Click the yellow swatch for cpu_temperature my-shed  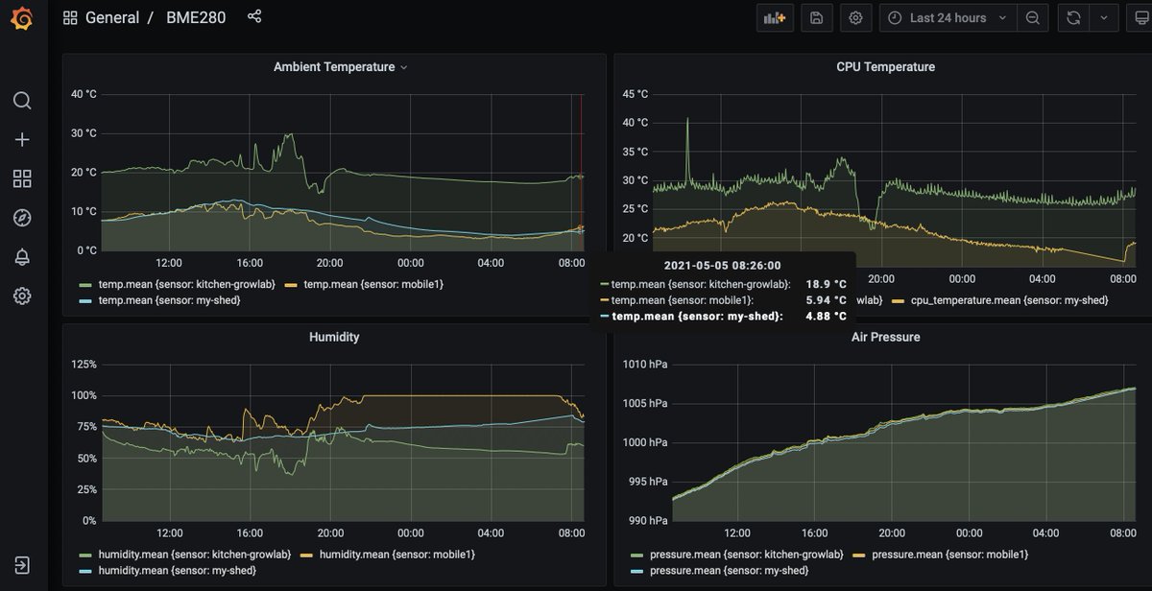click(899, 300)
